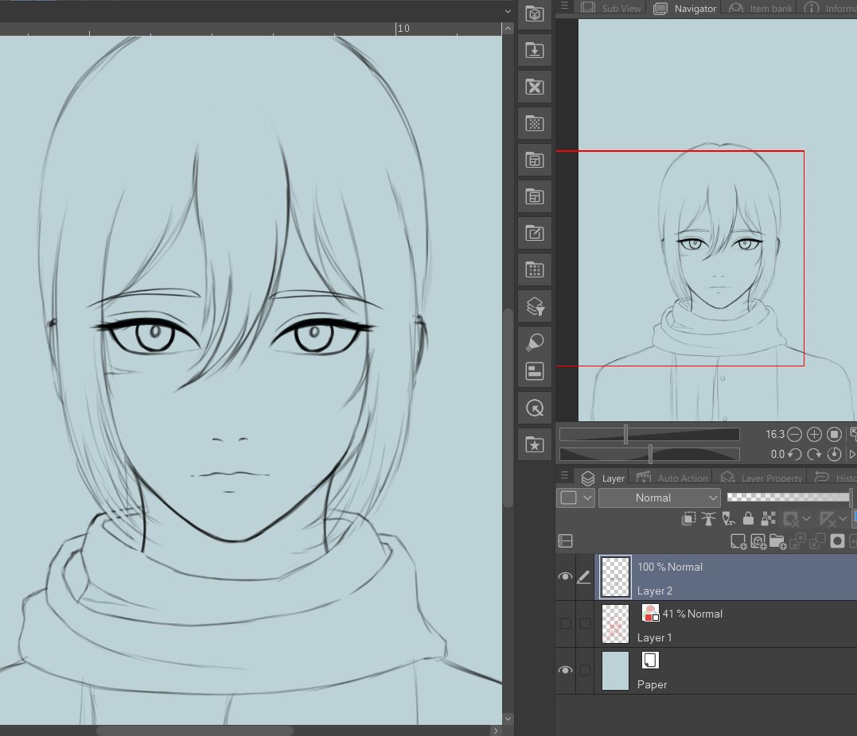Toggle lock transparent pixels
857x736 pixels.
(x=769, y=518)
